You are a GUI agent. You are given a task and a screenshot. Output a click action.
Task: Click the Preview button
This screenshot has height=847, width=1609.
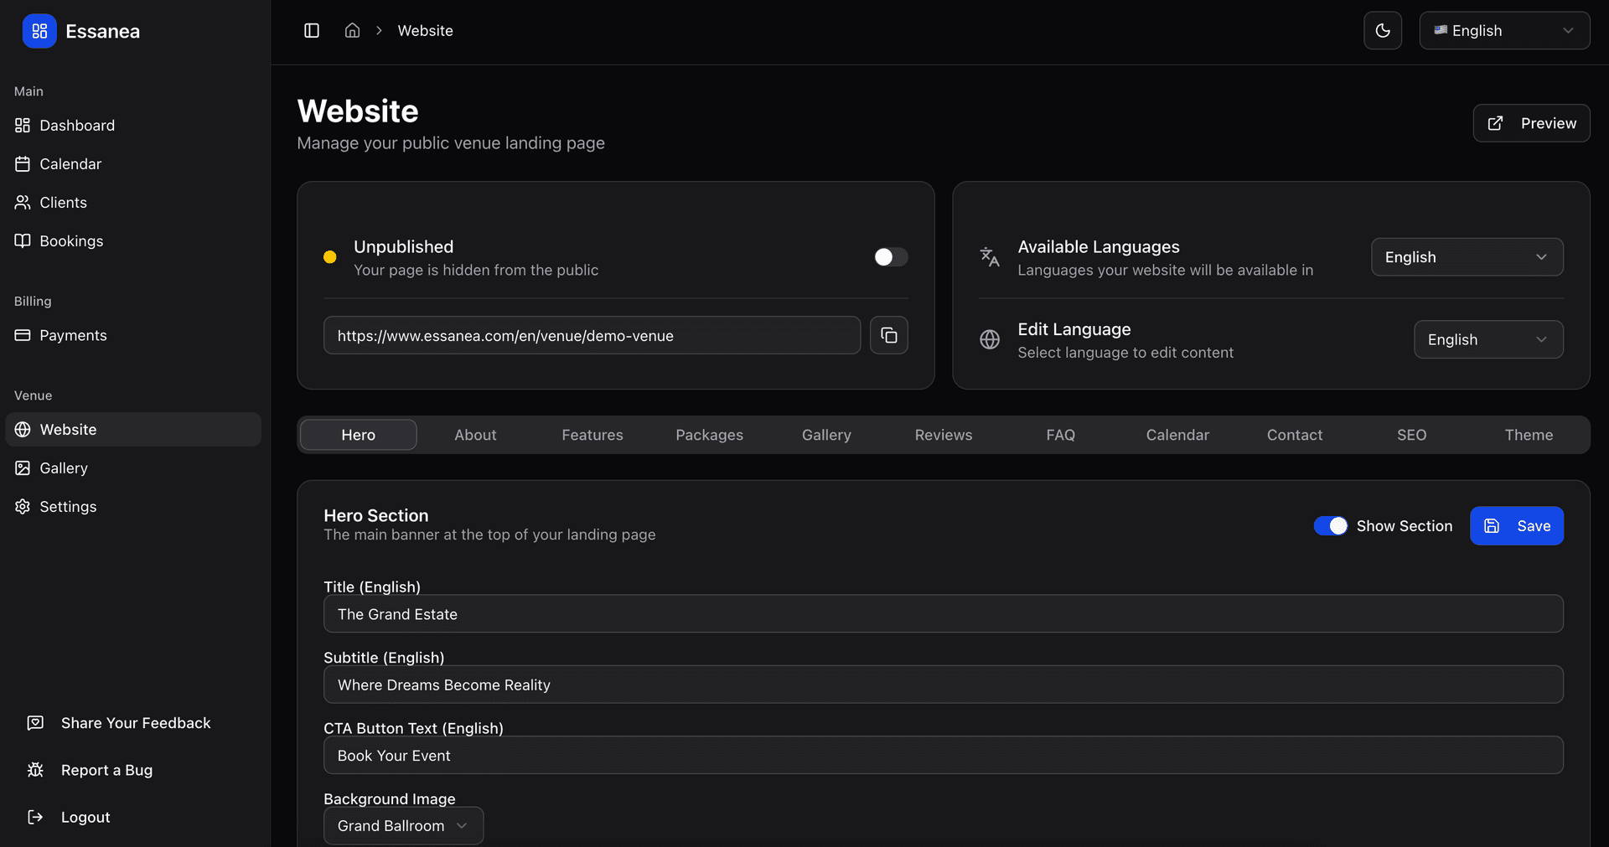[x=1531, y=123]
